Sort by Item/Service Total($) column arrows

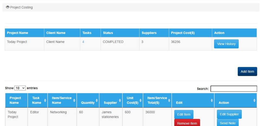[169, 100]
